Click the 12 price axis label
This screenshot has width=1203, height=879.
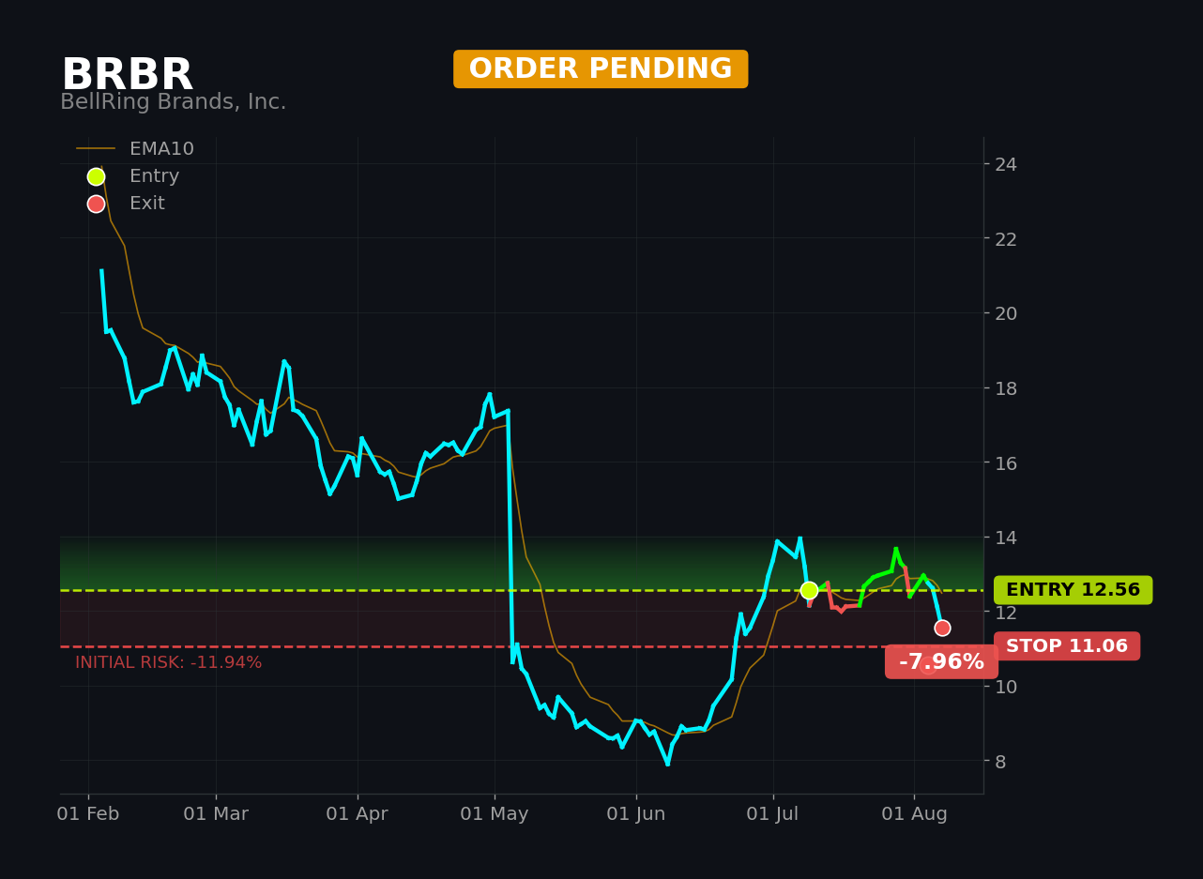[1006, 612]
